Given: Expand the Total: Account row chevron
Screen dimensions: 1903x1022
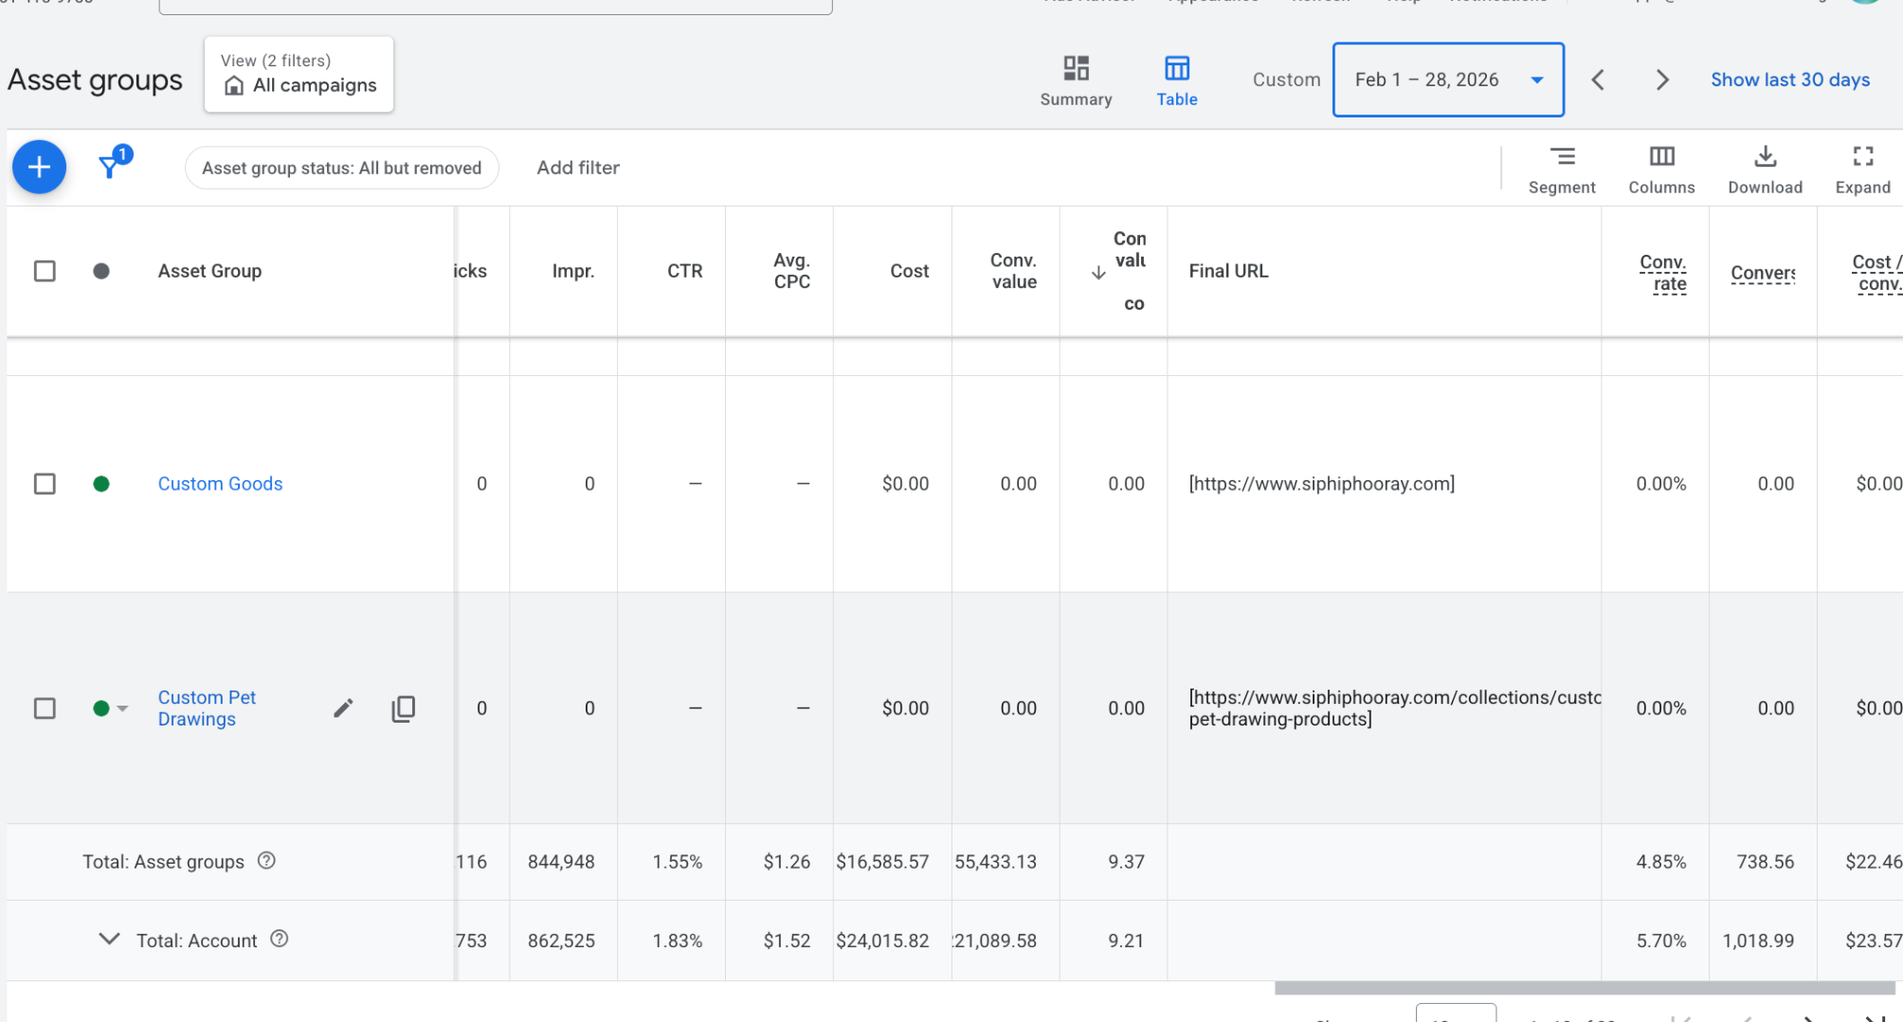Looking at the screenshot, I should (109, 940).
